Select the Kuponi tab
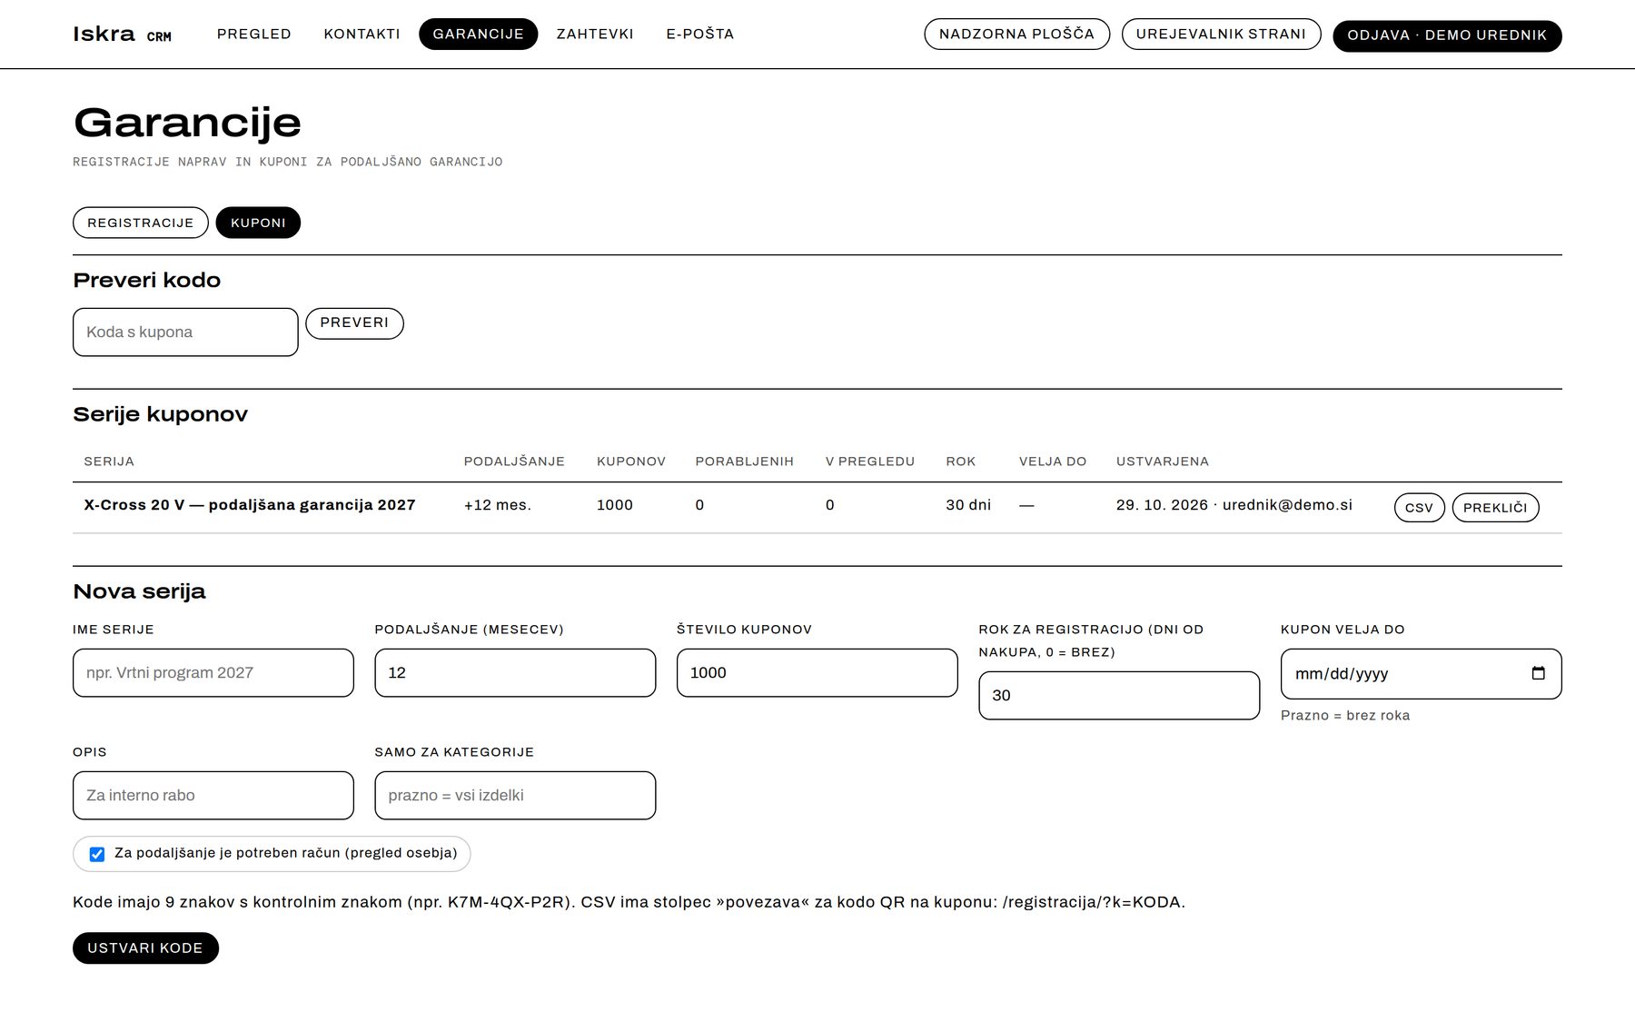Image resolution: width=1635 pixels, height=1022 pixels. (258, 223)
